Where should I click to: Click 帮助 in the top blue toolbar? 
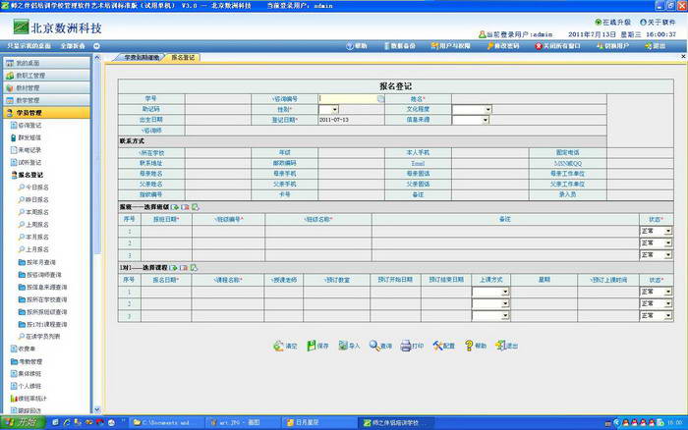(x=357, y=46)
